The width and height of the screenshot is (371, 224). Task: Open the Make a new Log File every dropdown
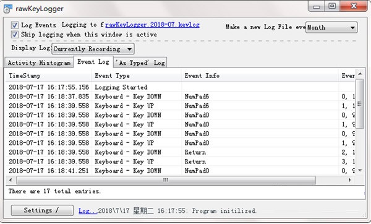point(331,27)
